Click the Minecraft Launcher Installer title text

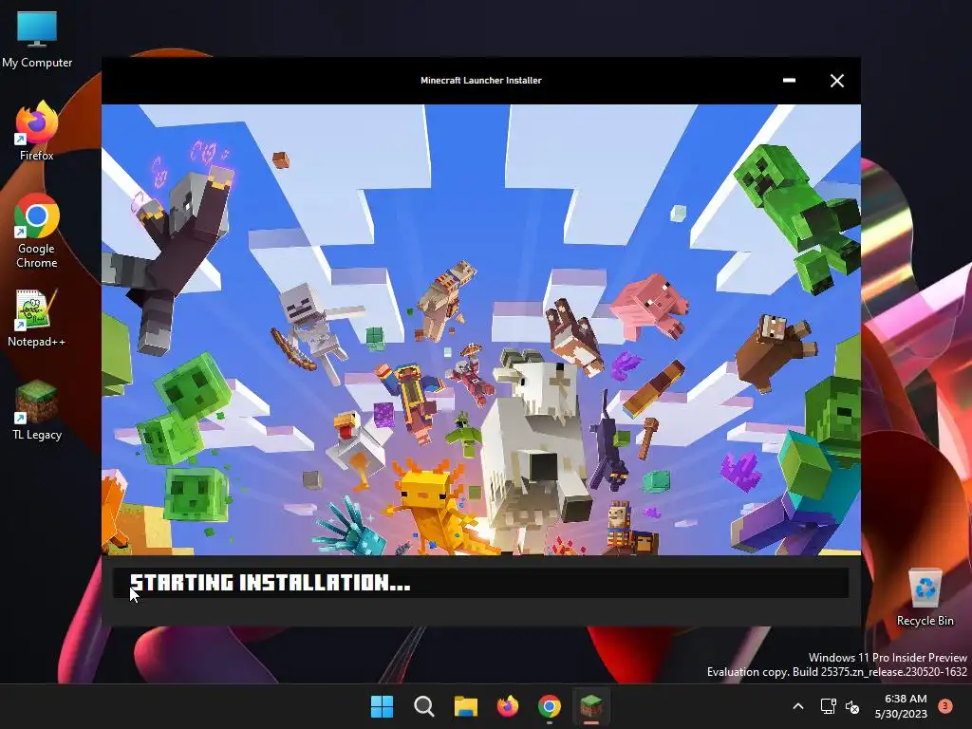481,81
